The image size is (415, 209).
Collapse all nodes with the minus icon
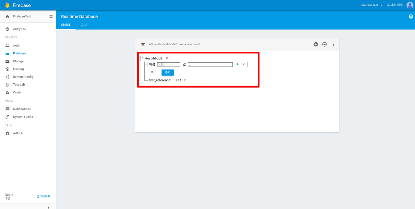click(x=324, y=44)
